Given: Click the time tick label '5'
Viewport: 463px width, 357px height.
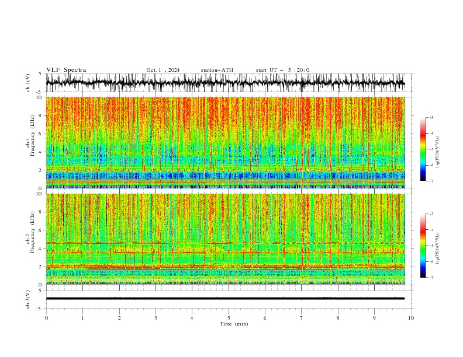Looking at the screenshot, I should point(229,318).
